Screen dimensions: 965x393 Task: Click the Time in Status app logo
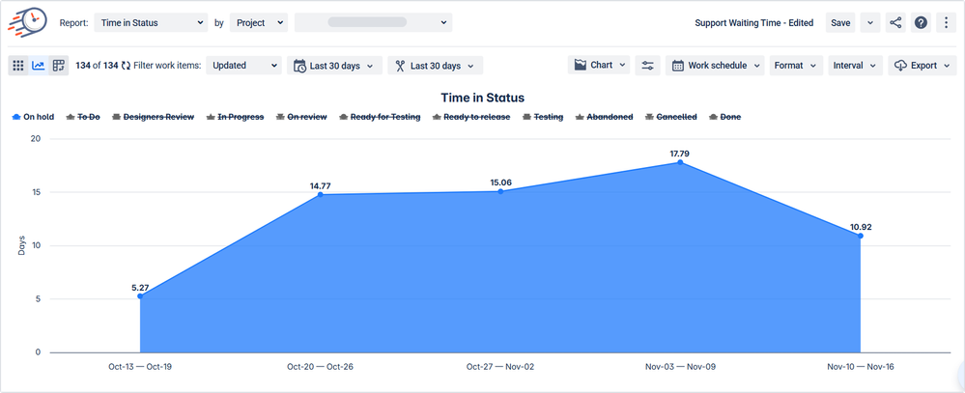[x=27, y=22]
